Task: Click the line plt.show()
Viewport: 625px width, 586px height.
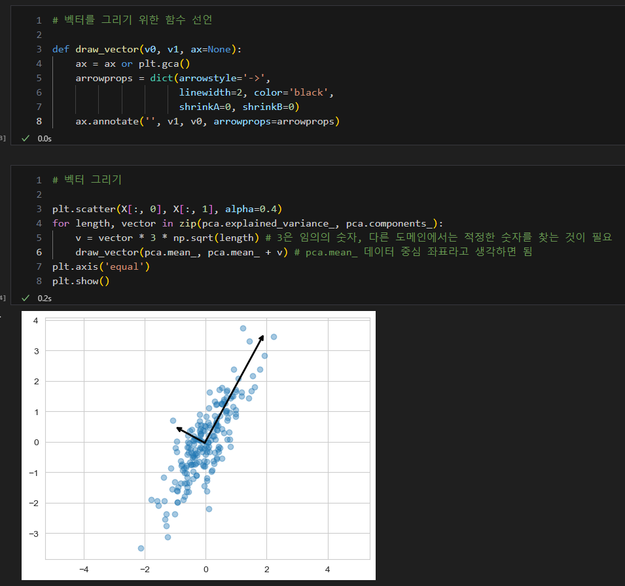Action: (81, 281)
